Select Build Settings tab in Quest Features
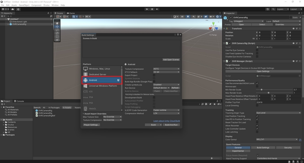 pos(263,148)
